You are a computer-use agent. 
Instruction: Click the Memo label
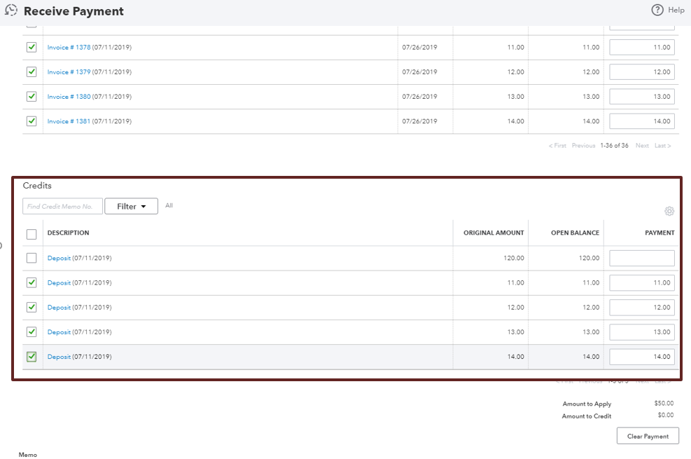[28, 455]
